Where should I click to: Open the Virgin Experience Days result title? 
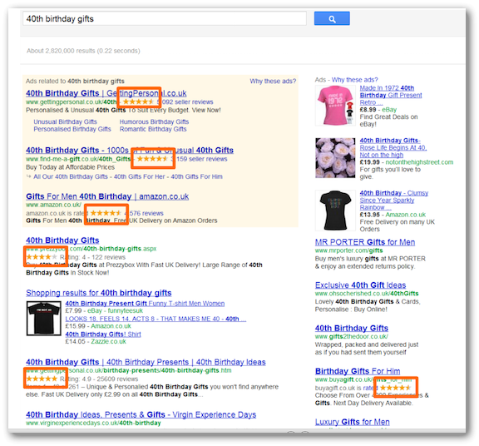click(x=141, y=414)
